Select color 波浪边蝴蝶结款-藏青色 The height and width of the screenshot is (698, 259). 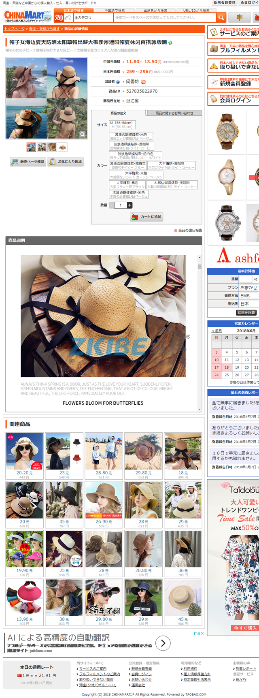tap(127, 165)
